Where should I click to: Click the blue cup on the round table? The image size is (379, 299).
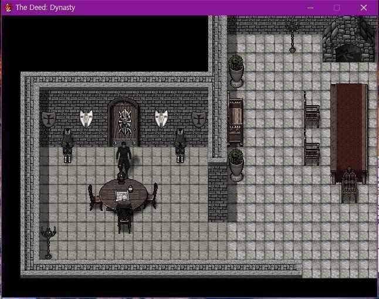pos(130,189)
